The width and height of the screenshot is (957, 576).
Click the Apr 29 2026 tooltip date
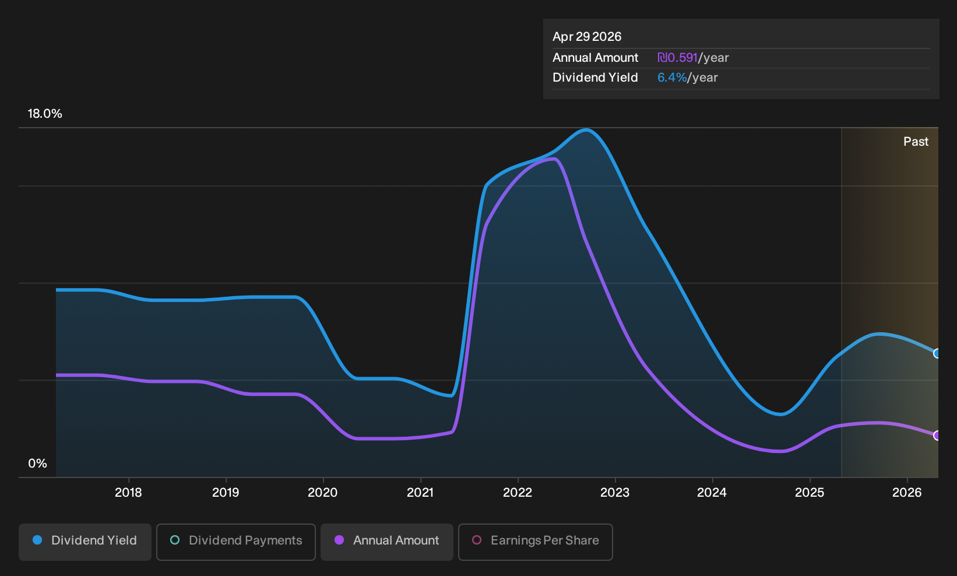click(x=587, y=37)
